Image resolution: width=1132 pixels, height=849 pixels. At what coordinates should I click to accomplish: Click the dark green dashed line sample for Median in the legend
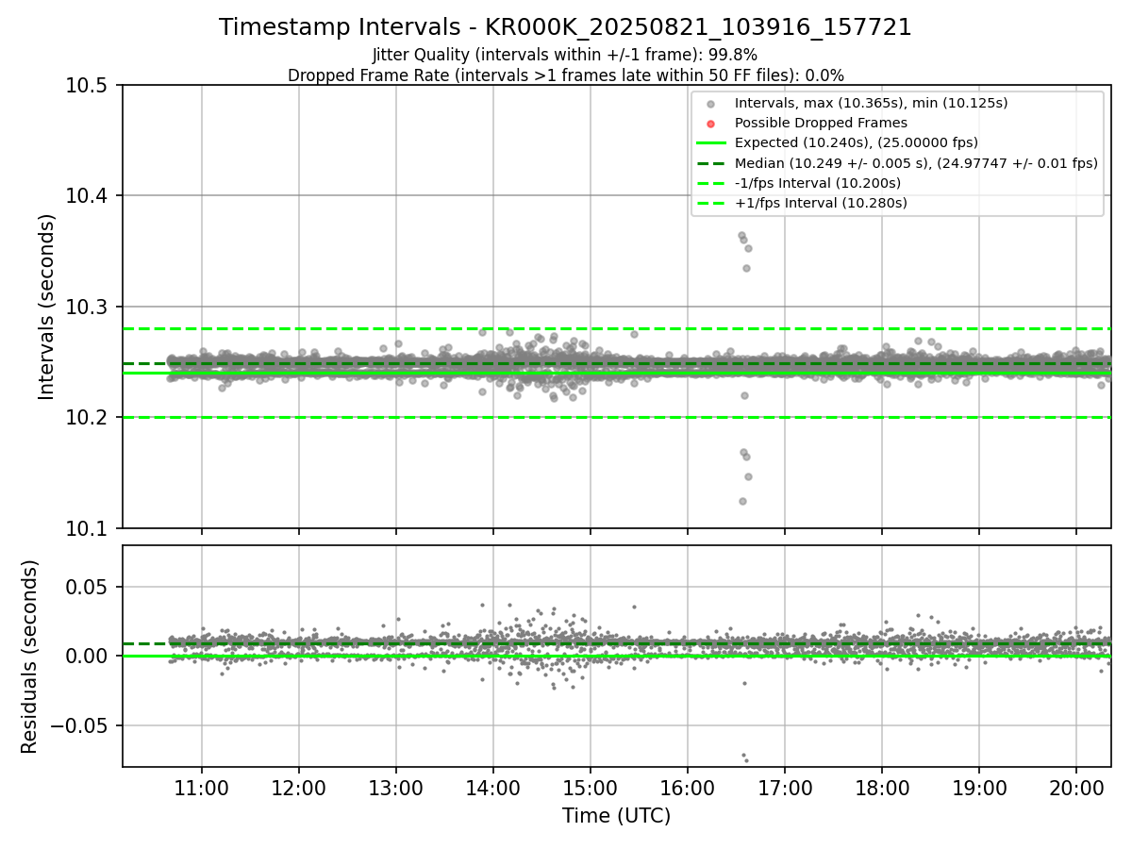point(711,163)
